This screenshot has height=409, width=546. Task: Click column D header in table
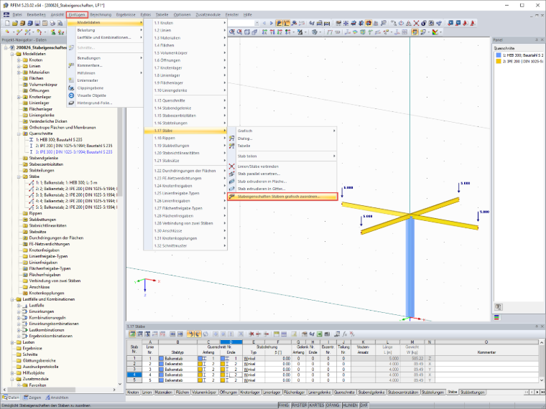[231, 342]
